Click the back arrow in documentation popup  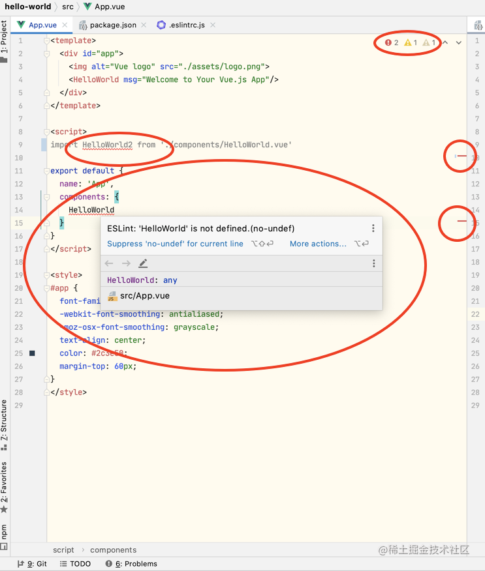coord(109,263)
